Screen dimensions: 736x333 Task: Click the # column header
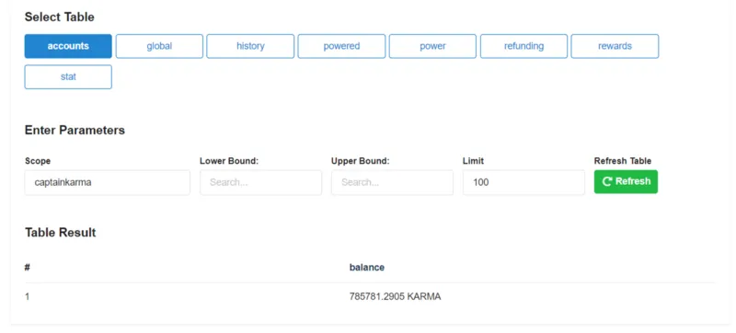click(x=28, y=268)
